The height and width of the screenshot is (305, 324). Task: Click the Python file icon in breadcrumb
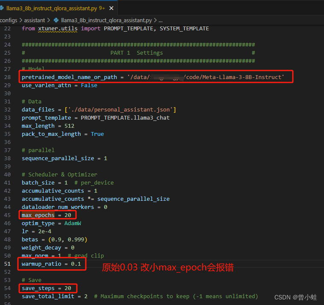coord(56,20)
